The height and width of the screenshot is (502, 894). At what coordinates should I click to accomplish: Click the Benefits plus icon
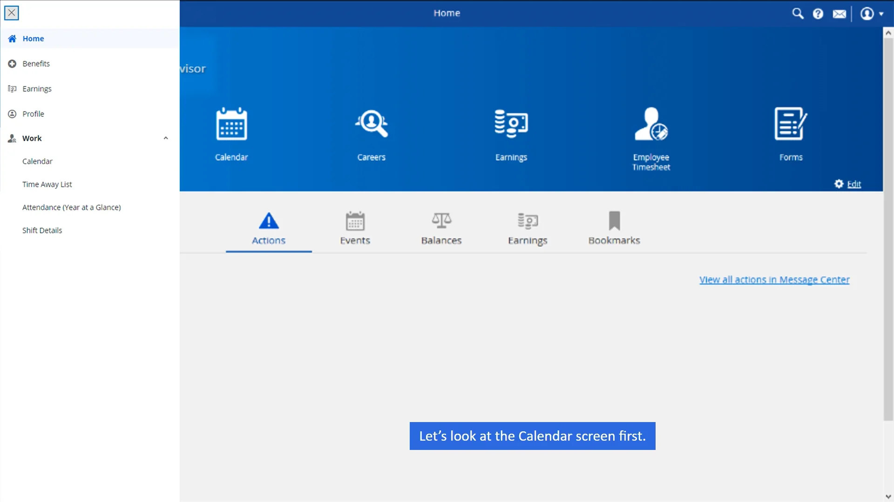[x=12, y=64]
